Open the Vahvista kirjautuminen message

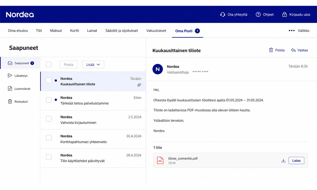[93, 120]
